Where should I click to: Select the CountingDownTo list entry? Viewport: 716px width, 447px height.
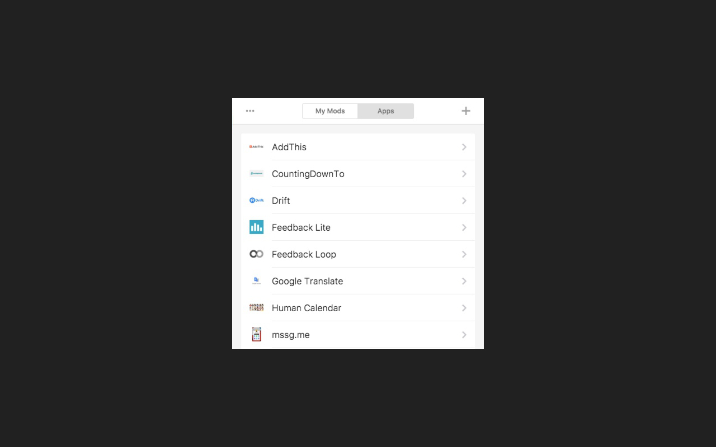click(x=358, y=173)
